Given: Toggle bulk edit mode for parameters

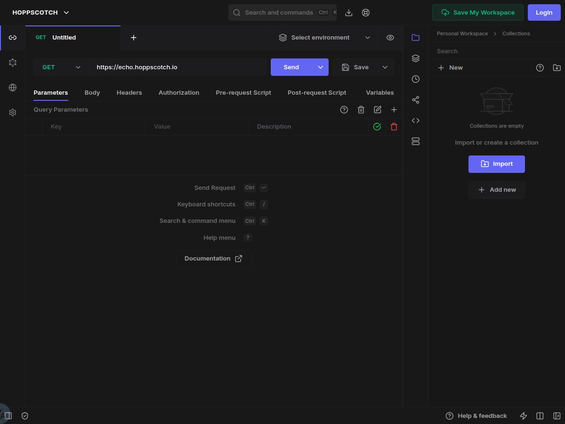Looking at the screenshot, I should coord(377,110).
